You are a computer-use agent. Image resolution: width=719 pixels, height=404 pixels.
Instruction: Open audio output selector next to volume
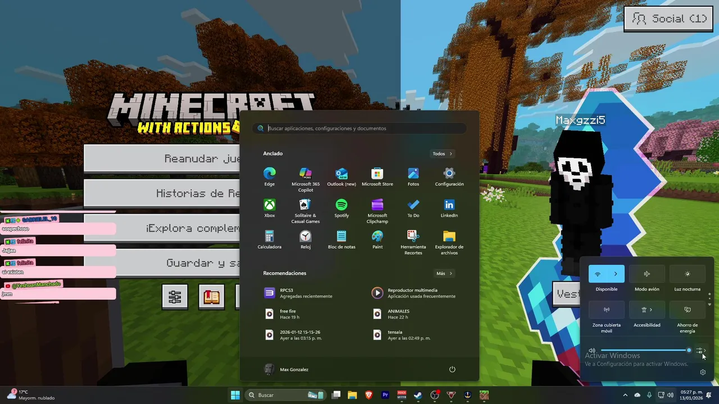pyautogui.click(x=700, y=351)
